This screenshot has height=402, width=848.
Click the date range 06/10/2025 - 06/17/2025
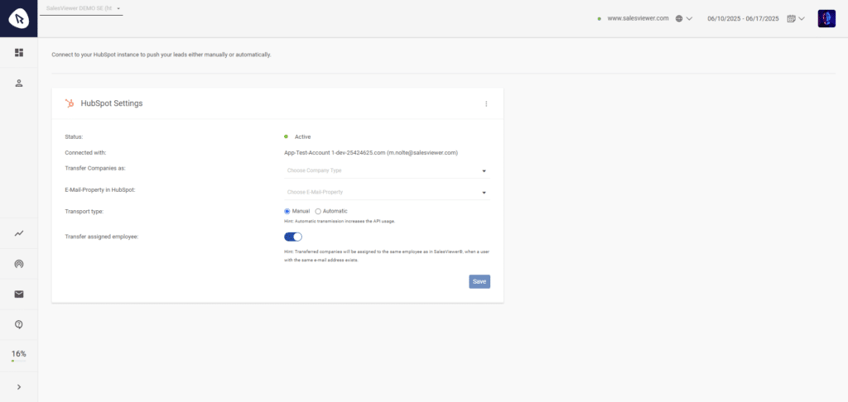click(743, 18)
